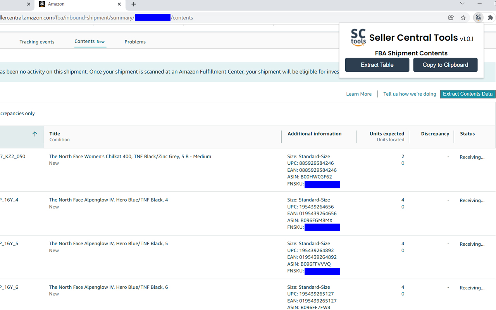Image resolution: width=496 pixels, height=310 pixels.
Task: Click the Seller Central Tools logo
Action: click(x=358, y=38)
